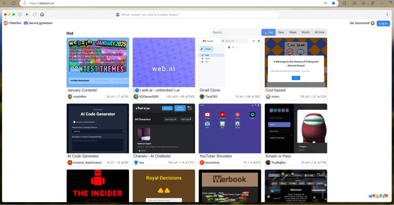Click 'Gmail Clone' title text

click(x=210, y=90)
